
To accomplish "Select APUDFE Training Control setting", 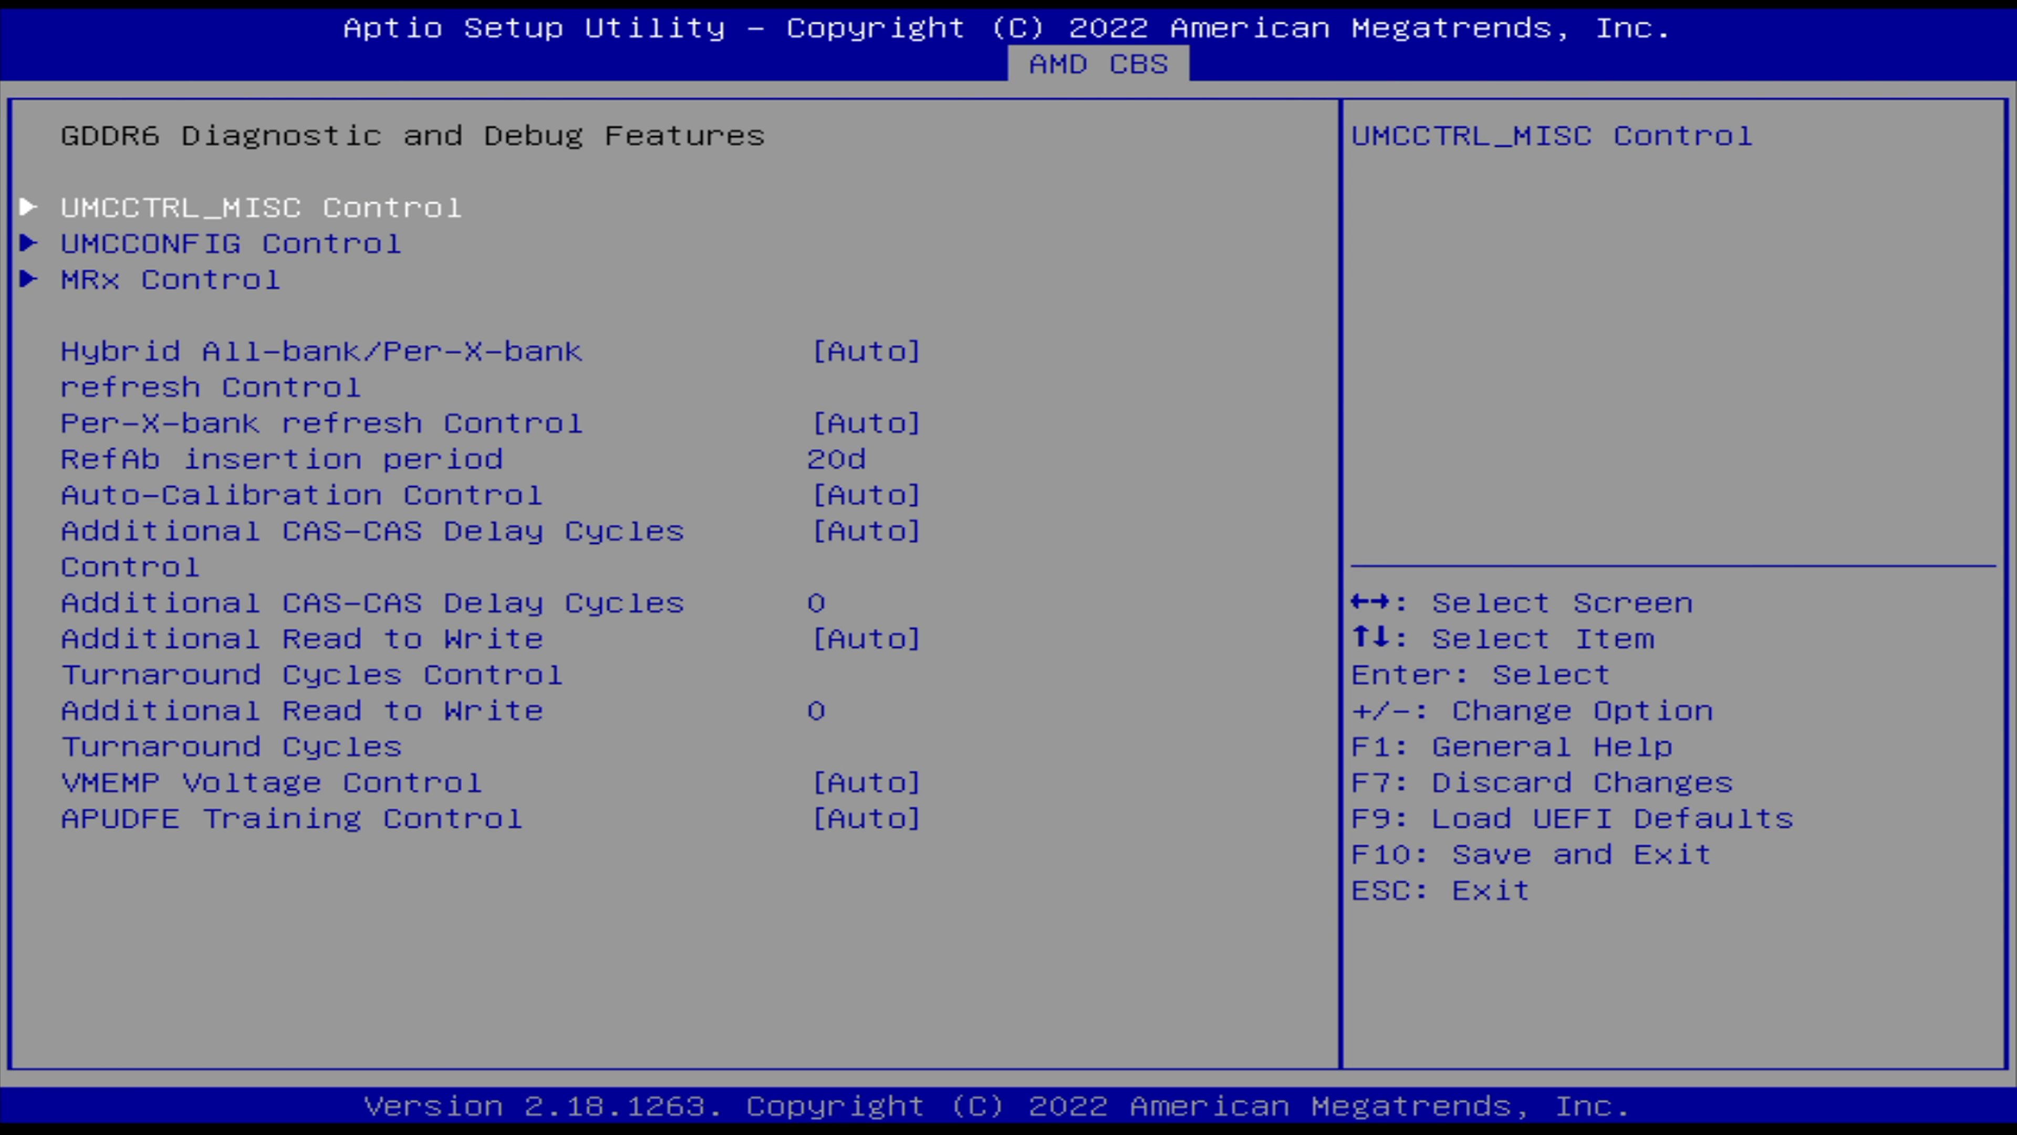I will tap(292, 819).
